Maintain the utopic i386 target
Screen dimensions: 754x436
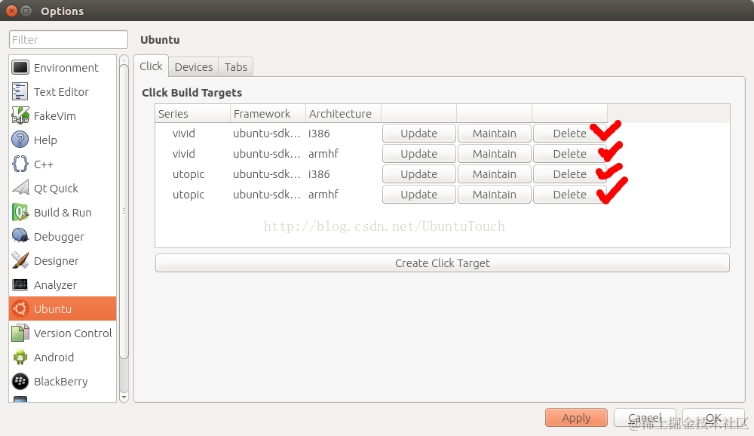coord(495,174)
